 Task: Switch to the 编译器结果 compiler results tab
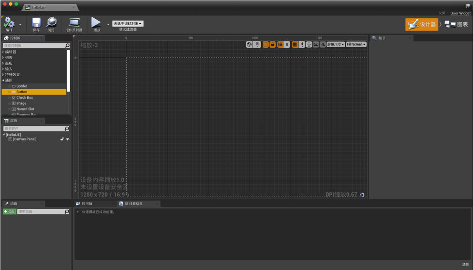tap(139, 203)
